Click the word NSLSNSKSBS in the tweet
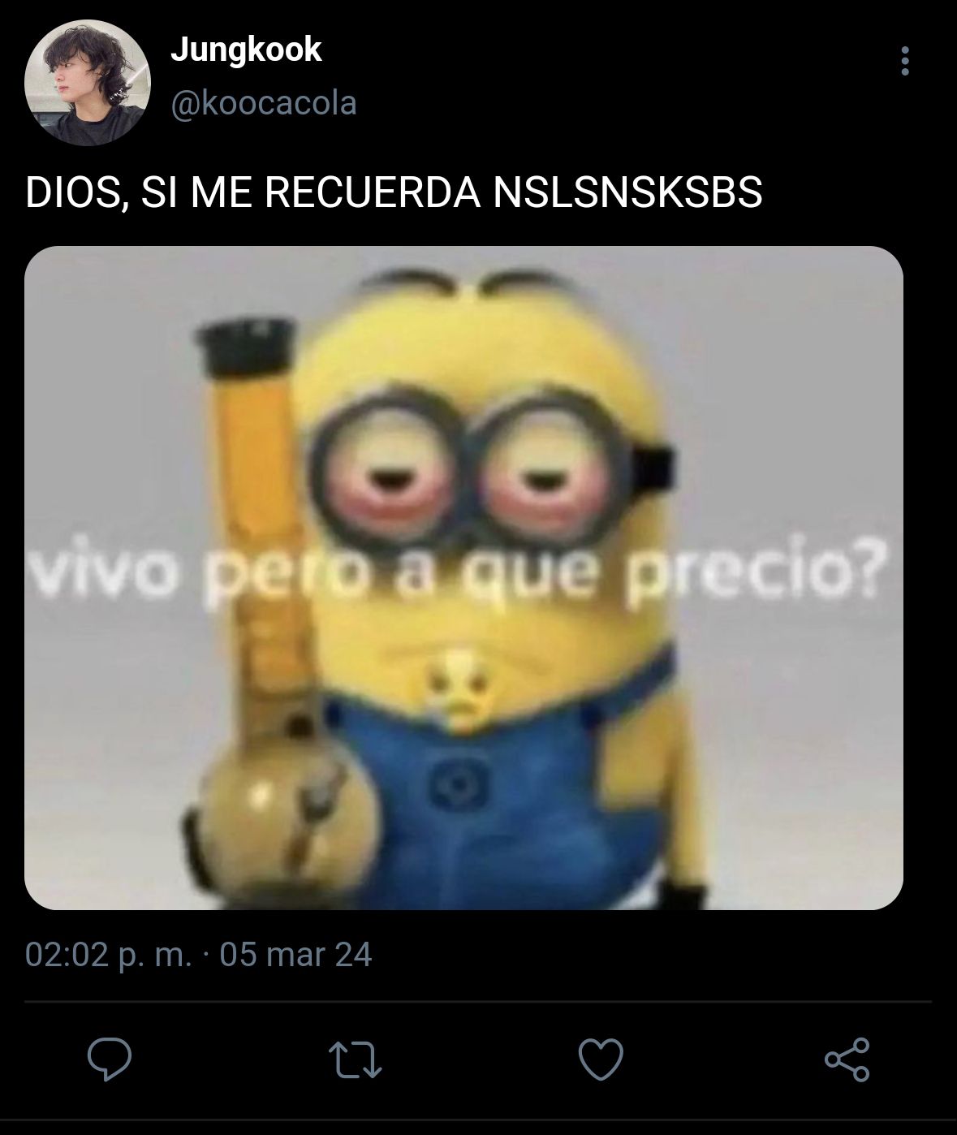This screenshot has width=957, height=1135. pos(627,193)
